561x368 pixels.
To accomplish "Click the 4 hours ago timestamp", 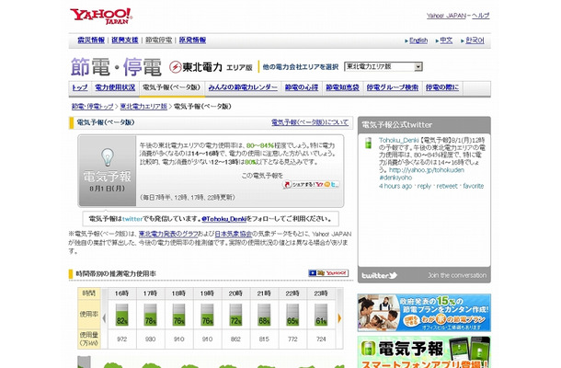I will pyautogui.click(x=395, y=186).
